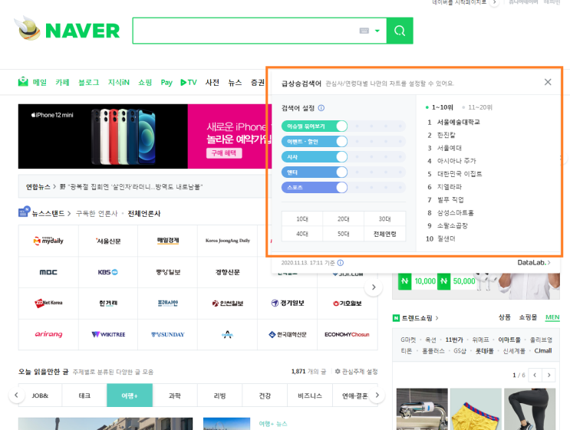This screenshot has width=570, height=430.
Task: Open WIKITREE logo
Action: pyautogui.click(x=108, y=334)
